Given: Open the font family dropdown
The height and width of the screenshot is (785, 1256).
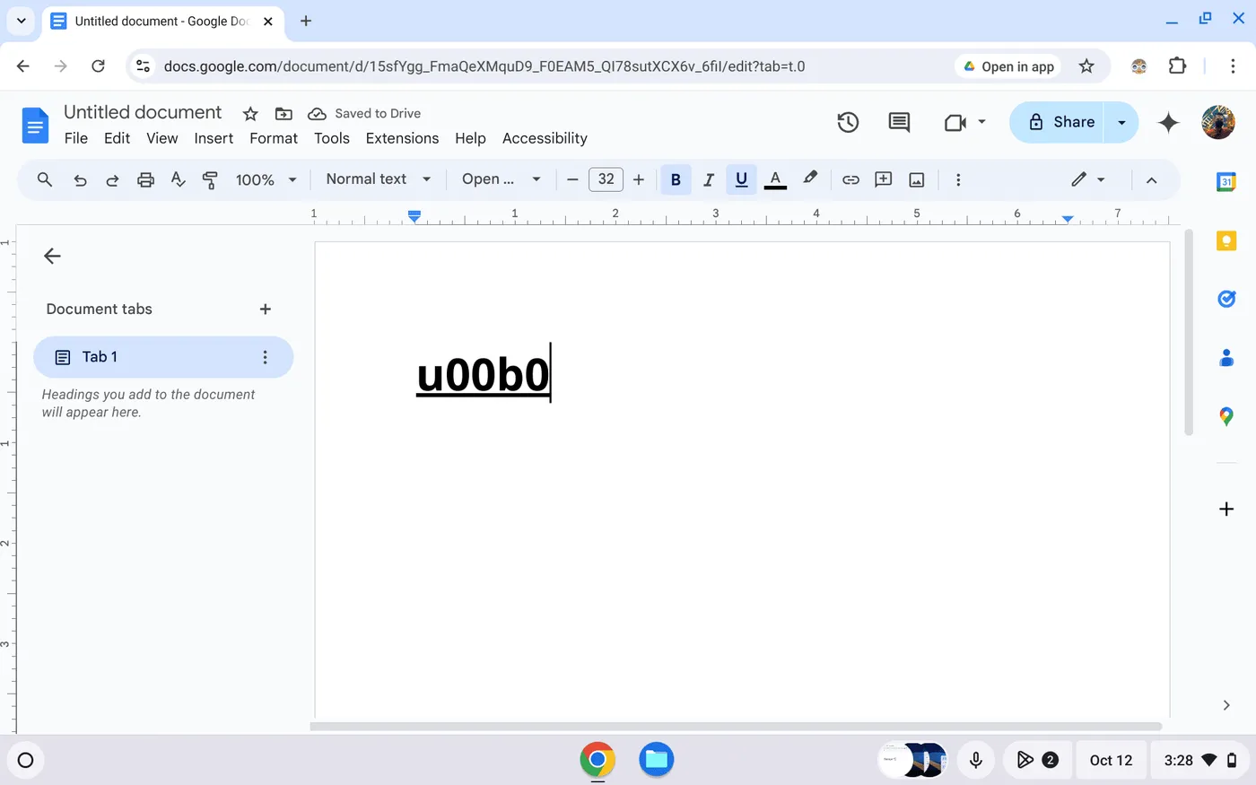Looking at the screenshot, I should tap(501, 179).
